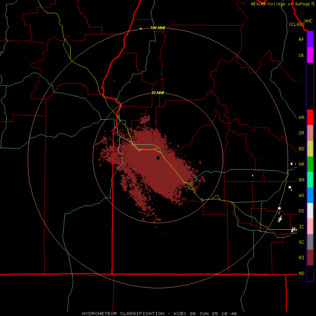Click the 50 NMI range ring label
The width and height of the screenshot is (316, 316).
tap(158, 93)
